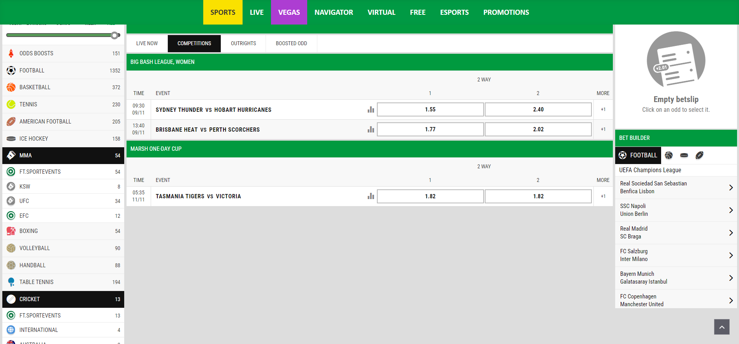Click the American Football icon in sidebar

[x=11, y=122]
